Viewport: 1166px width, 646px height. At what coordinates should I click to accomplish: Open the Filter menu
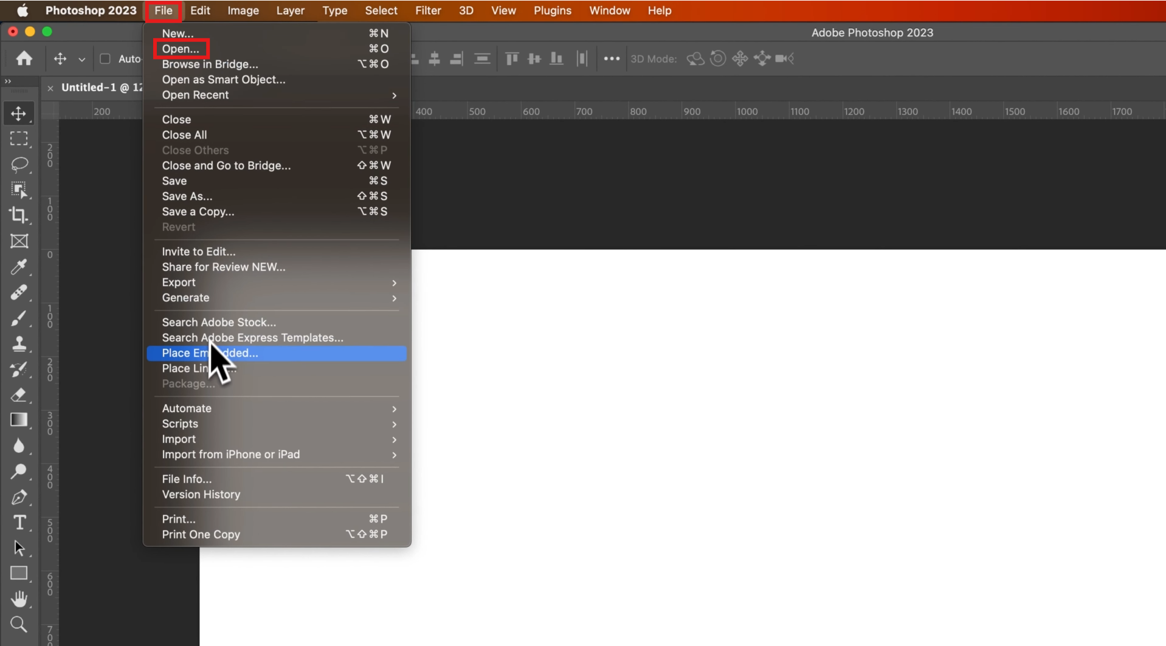(428, 11)
